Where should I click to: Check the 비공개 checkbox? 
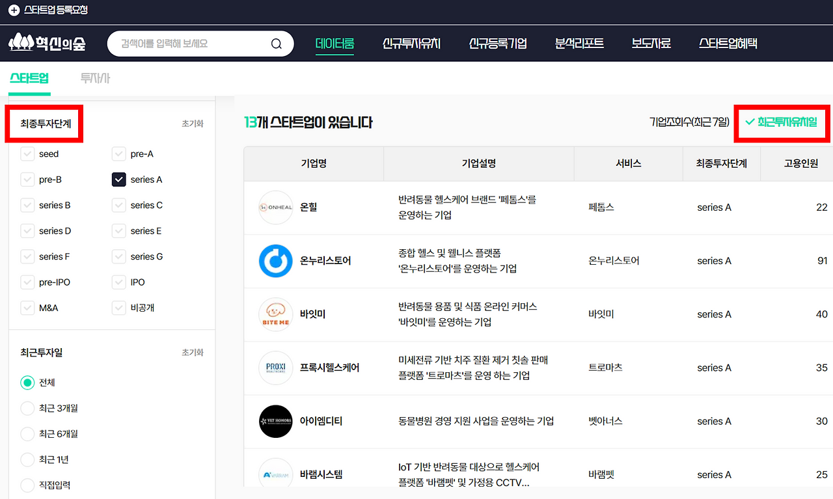(118, 308)
